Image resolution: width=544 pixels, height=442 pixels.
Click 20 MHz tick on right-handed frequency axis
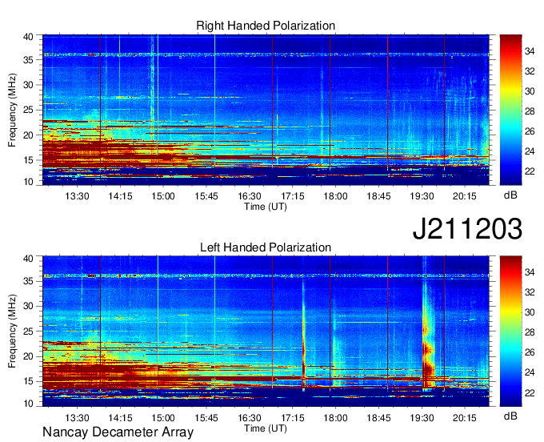pos(28,135)
